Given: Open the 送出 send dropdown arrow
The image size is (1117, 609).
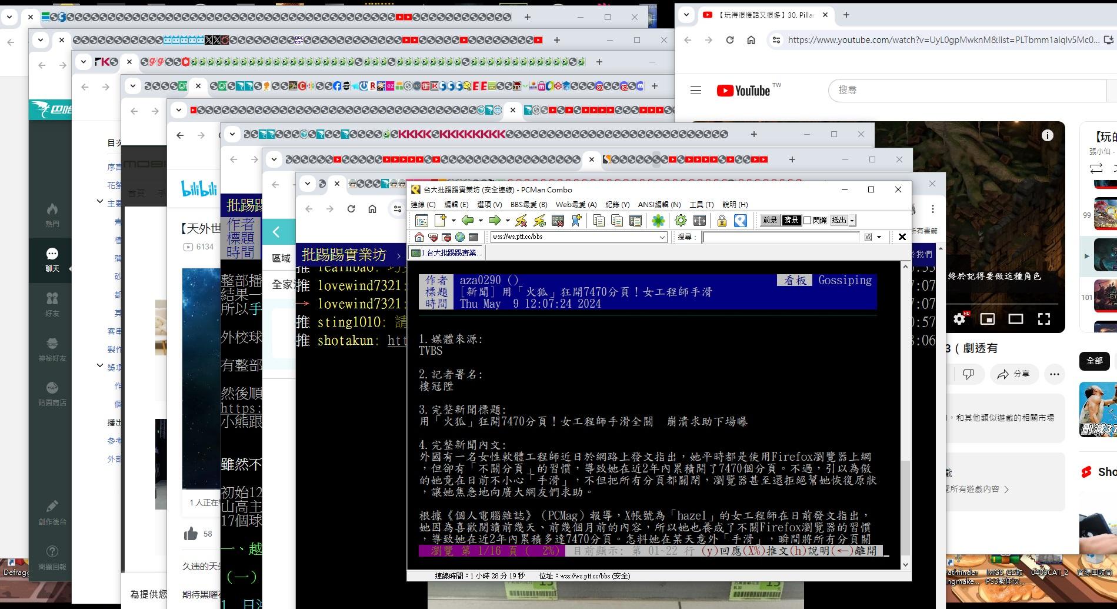Looking at the screenshot, I should [x=852, y=221].
